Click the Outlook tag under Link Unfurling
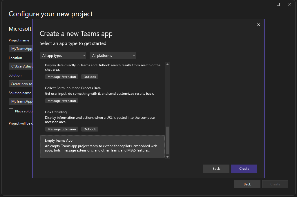Viewport: 297px width, 197px height. (90, 129)
